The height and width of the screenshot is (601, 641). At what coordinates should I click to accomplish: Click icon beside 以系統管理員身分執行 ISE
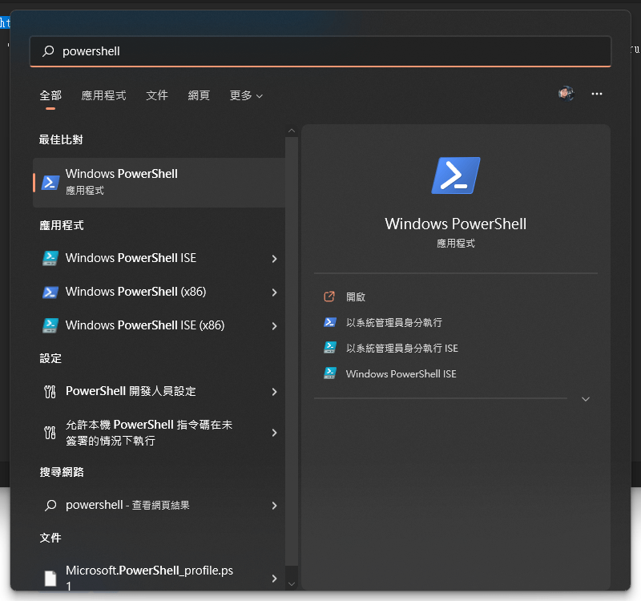330,348
